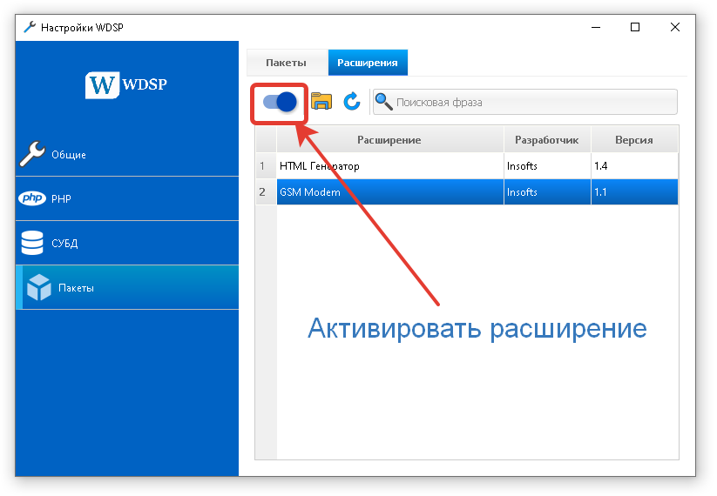Select 'Пакеты' in the sidebar
The image size is (717, 496).
(127, 288)
